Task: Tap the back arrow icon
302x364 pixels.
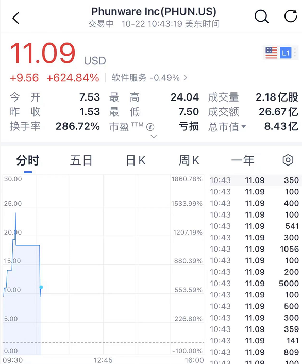Action: tap(16, 18)
